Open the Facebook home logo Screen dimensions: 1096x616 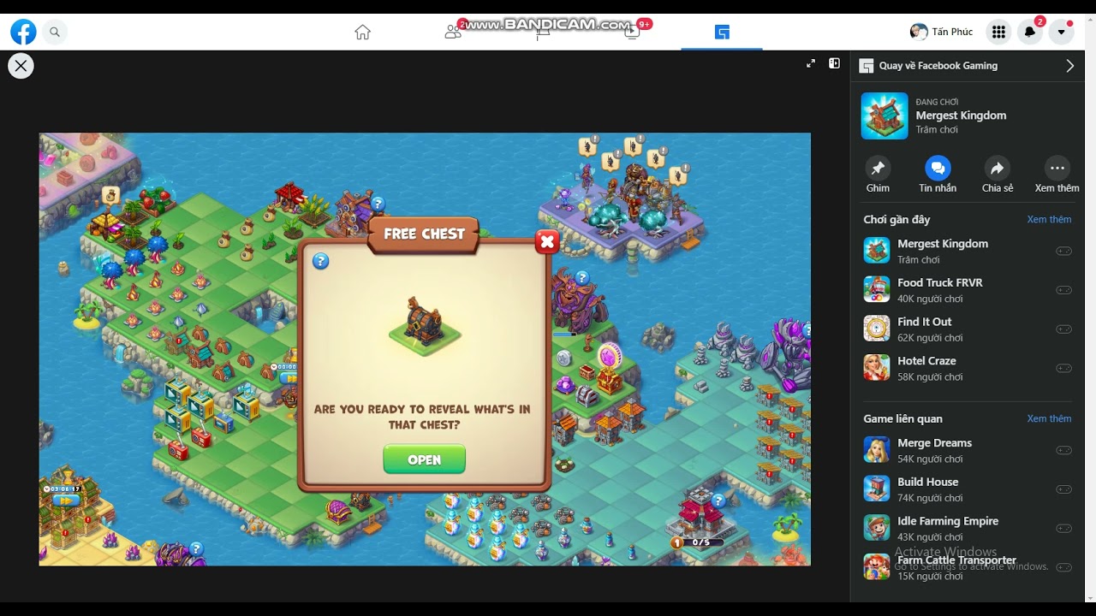click(23, 33)
